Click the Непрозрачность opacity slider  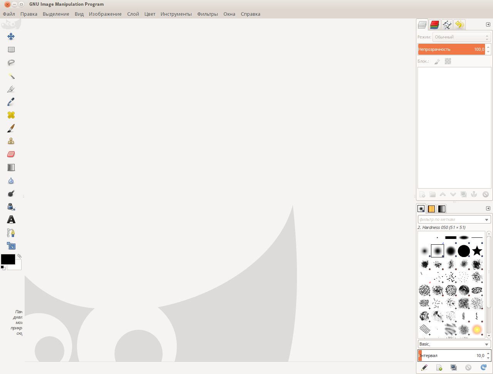pos(451,49)
